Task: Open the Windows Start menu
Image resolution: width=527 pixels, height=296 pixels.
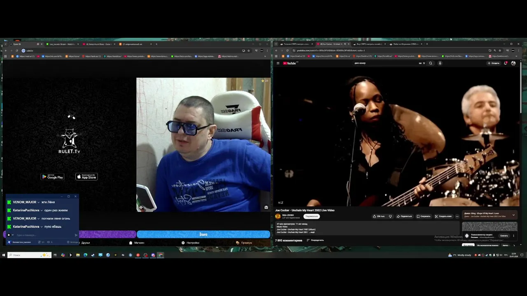Action: coord(4,255)
